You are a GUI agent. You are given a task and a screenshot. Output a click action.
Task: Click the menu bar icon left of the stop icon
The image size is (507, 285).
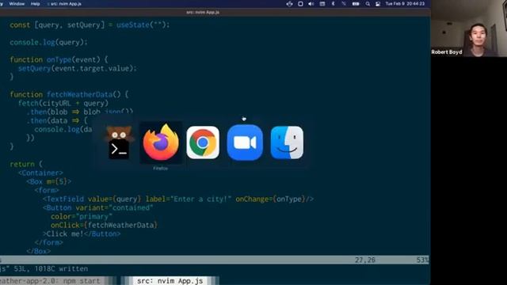289,4
